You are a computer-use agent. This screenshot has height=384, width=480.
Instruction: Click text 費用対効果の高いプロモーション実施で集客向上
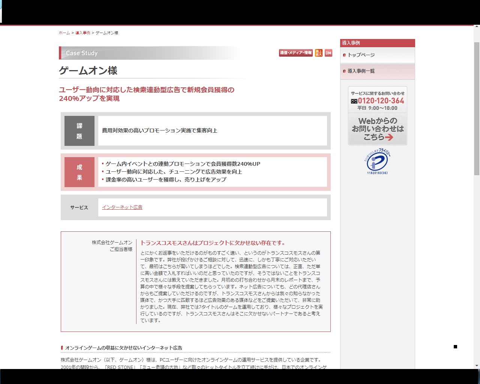coord(160,130)
